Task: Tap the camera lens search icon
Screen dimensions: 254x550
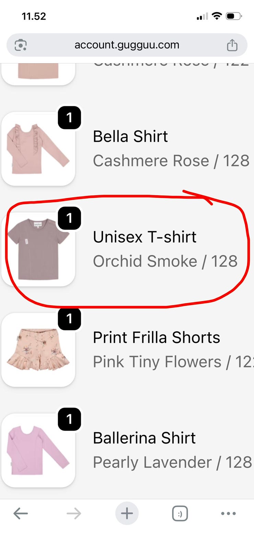Action: click(21, 45)
